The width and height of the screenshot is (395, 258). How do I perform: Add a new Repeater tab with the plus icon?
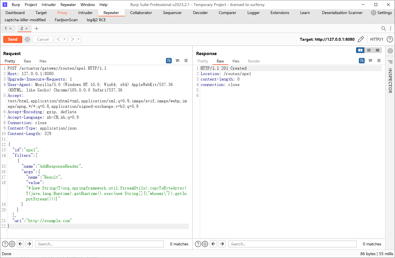[x=36, y=28]
